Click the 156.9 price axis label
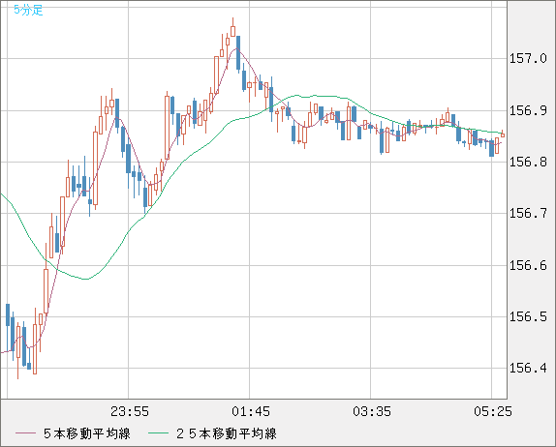 coord(528,111)
